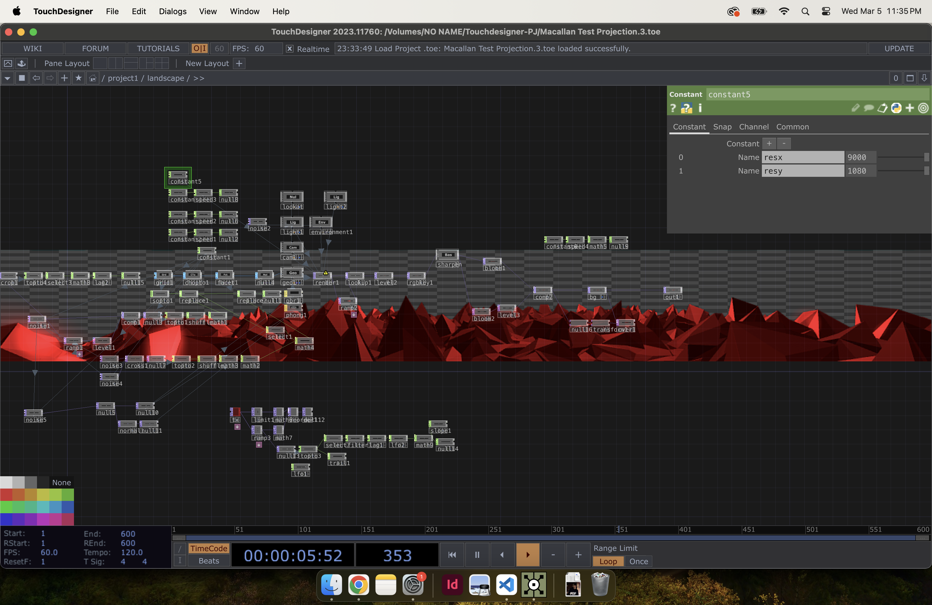Toggle the Loop range limit option
Screen dimensions: 932x605
tap(608, 561)
